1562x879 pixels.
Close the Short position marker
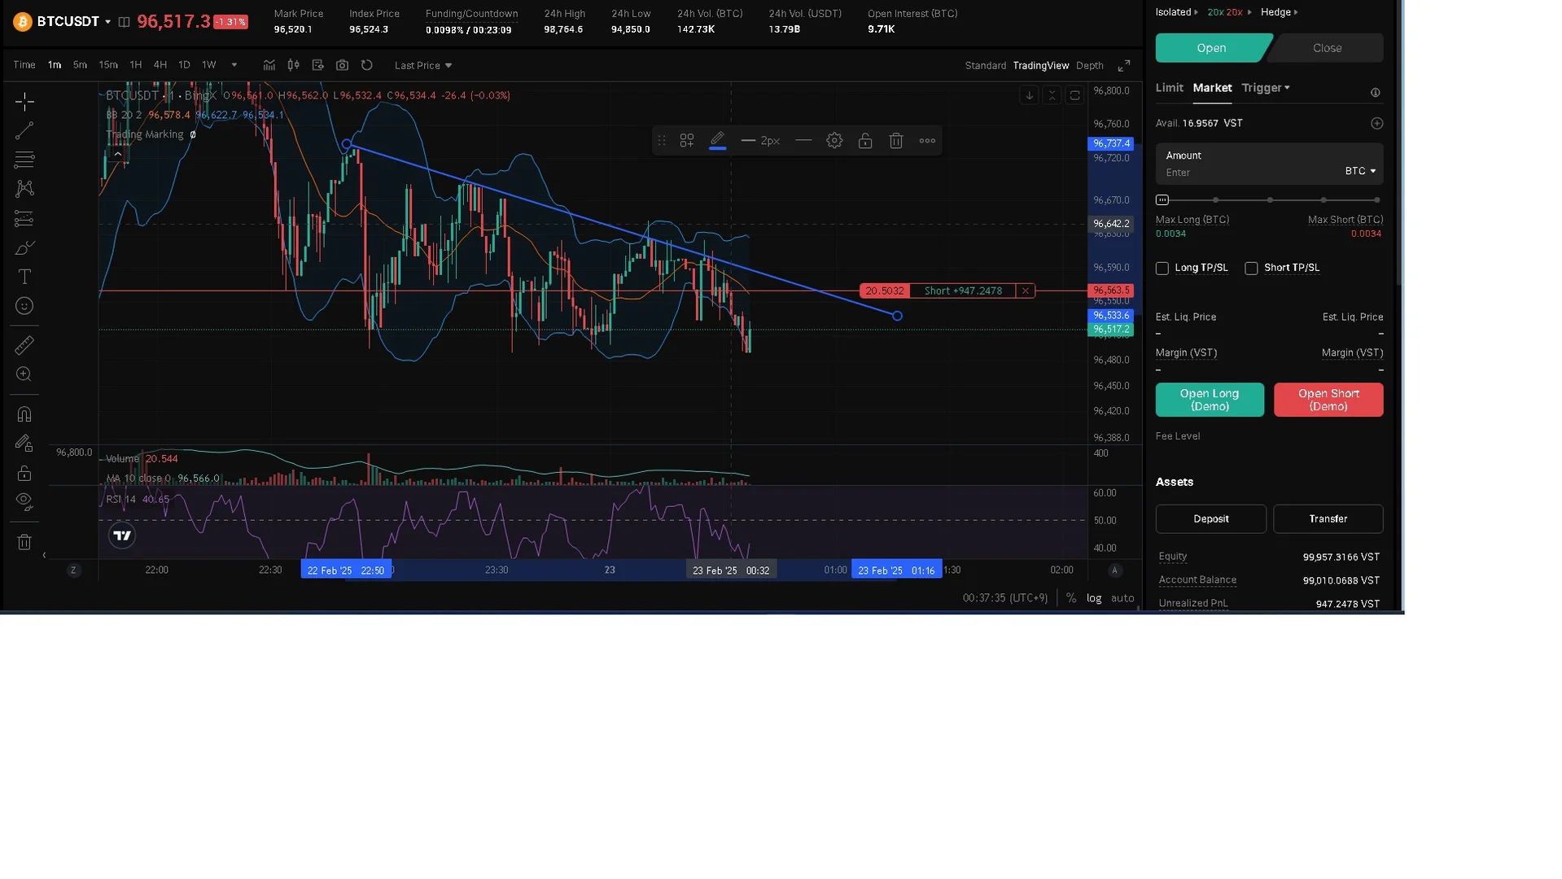point(1026,291)
